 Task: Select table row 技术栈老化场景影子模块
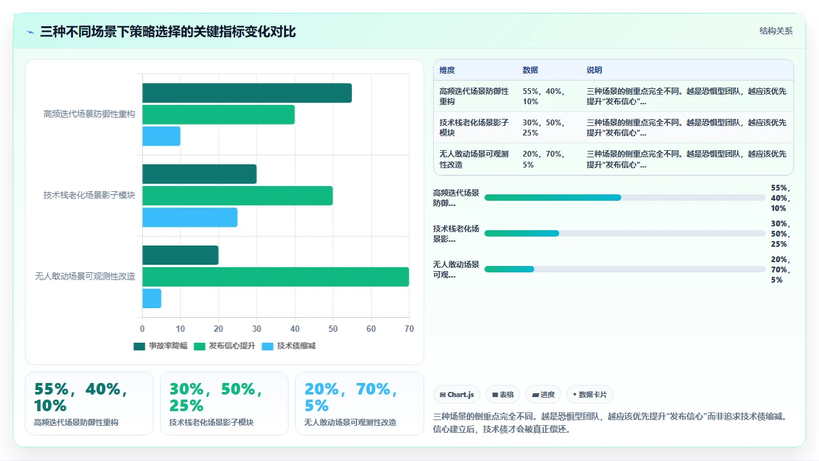coord(614,127)
